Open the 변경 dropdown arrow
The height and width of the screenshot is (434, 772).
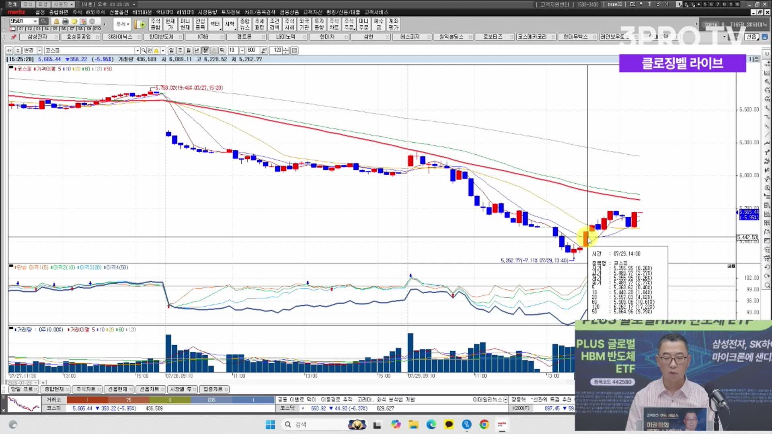coord(39,50)
